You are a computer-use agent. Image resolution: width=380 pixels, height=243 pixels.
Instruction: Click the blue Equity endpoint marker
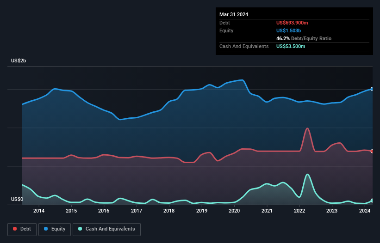372,89
